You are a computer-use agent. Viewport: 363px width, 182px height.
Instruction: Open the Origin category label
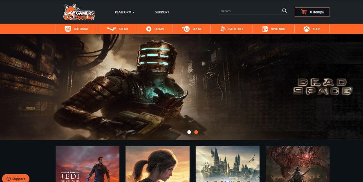[159, 29]
